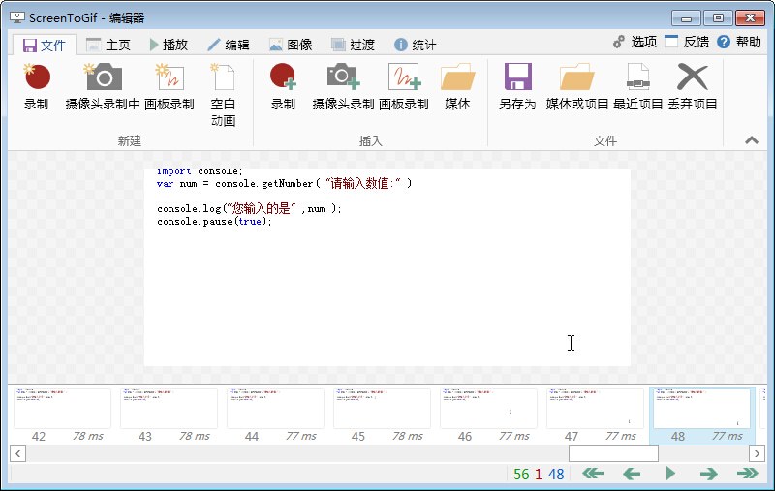Load 媒体或项目 from file
This screenshot has height=491, width=775.
[x=576, y=87]
